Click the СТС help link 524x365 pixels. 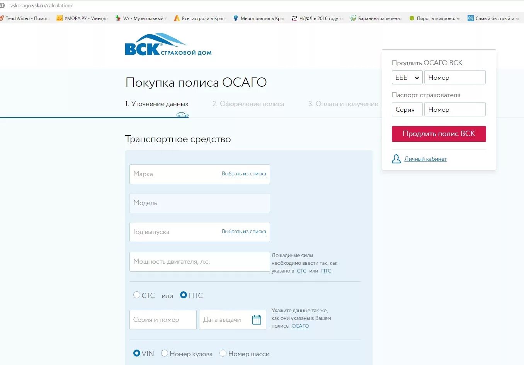[x=301, y=271]
